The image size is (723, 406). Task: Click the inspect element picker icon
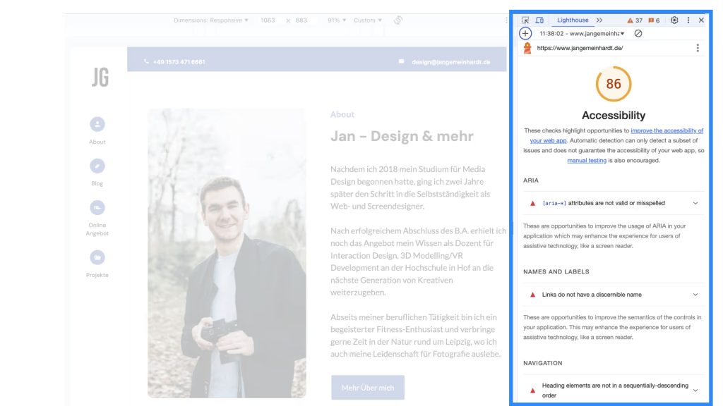coord(526,20)
